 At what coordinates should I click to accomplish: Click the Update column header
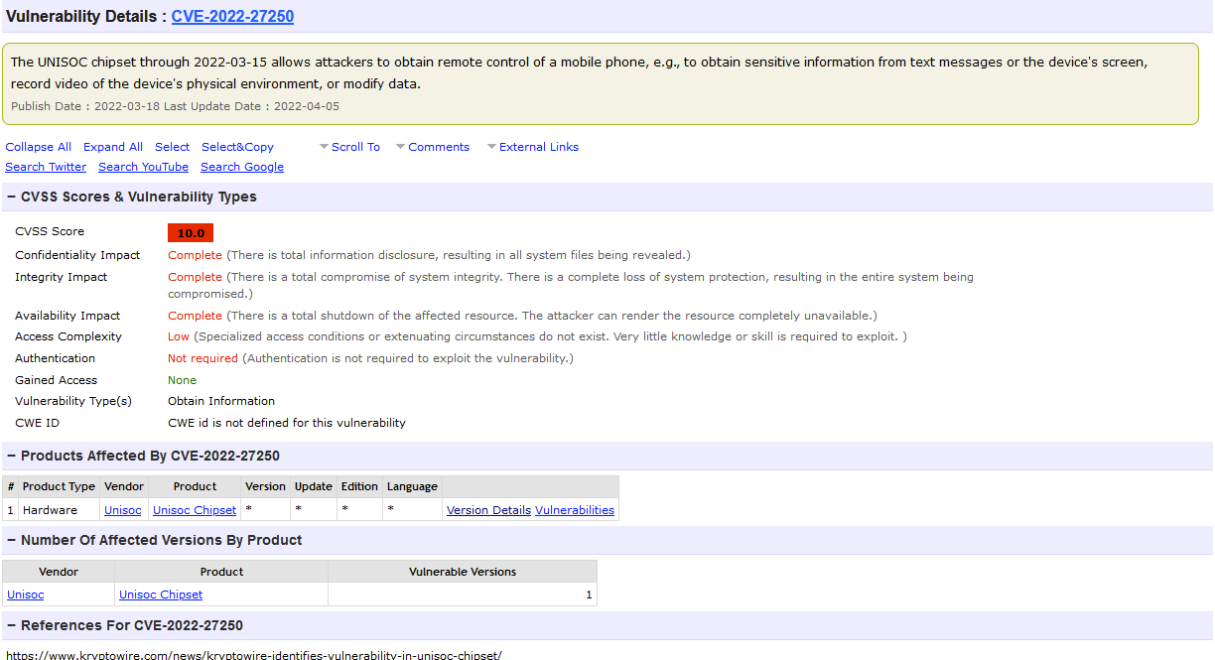[314, 486]
